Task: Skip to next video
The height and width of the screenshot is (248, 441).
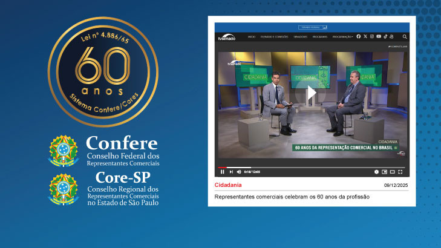Action: tap(231, 172)
